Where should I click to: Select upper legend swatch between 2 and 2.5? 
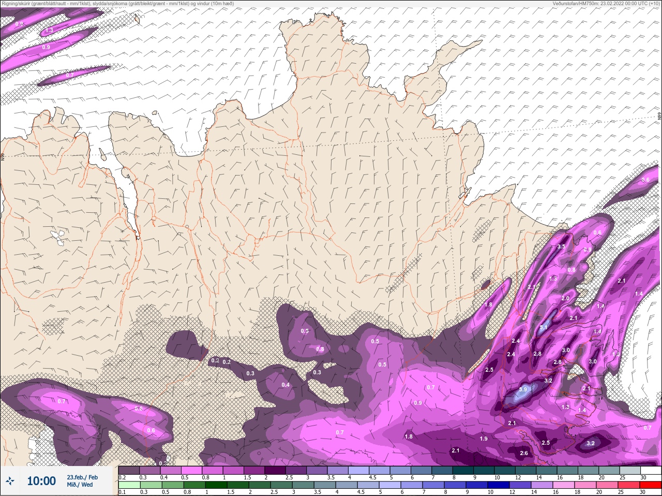click(x=276, y=471)
